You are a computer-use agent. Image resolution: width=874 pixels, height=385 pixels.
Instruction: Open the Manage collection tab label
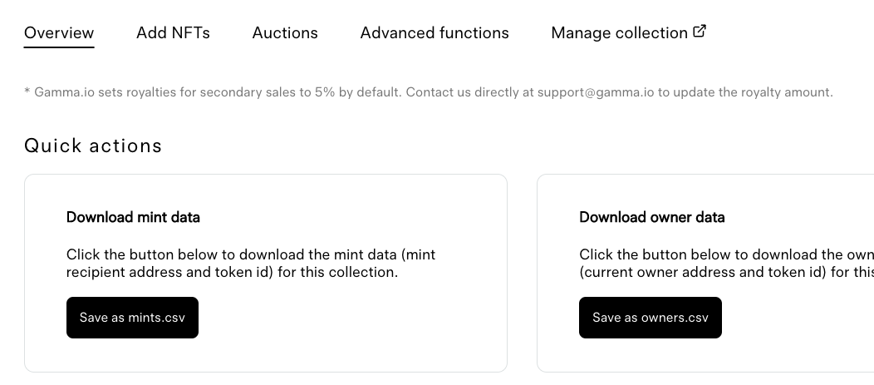pos(619,33)
